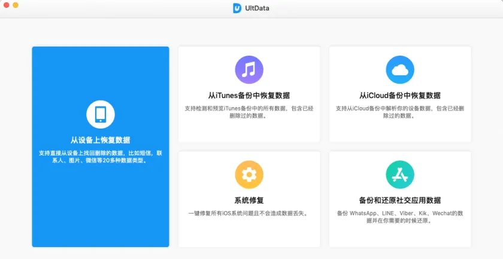
Task: Click the WhatsApp, LINE, Viber description text
Action: click(400, 217)
